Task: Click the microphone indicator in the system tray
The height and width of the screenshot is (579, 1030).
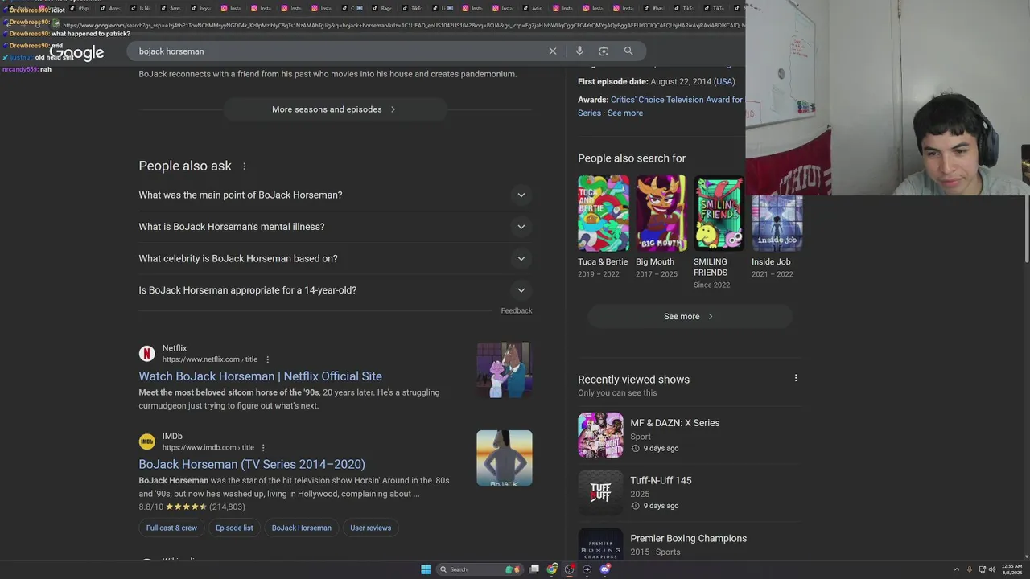Action: 969,569
